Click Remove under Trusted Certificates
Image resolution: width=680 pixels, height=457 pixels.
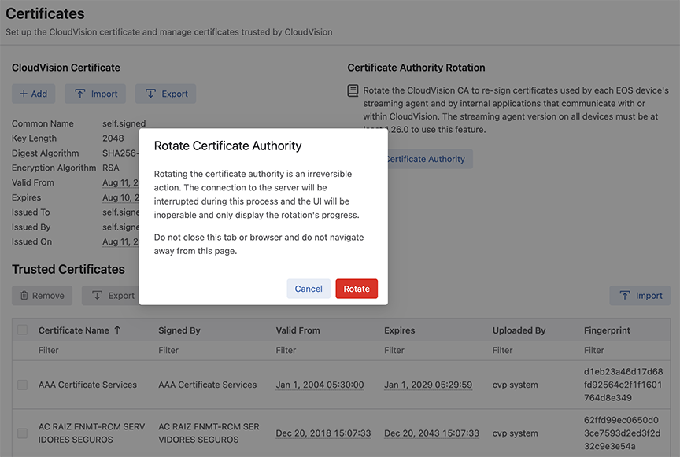[42, 296]
